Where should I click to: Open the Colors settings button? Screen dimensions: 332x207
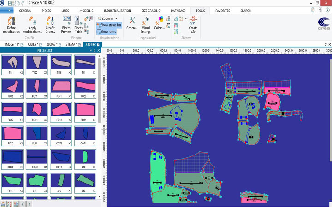pyautogui.click(x=160, y=23)
